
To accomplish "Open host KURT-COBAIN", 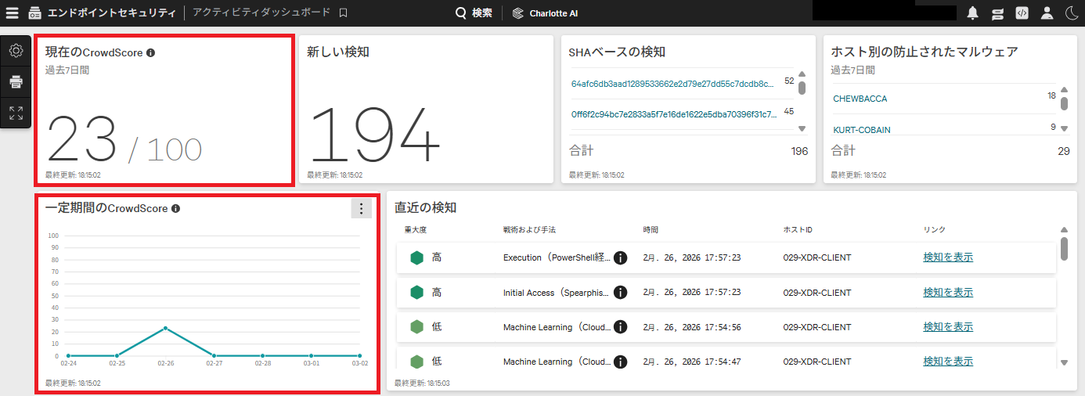I will click(862, 130).
